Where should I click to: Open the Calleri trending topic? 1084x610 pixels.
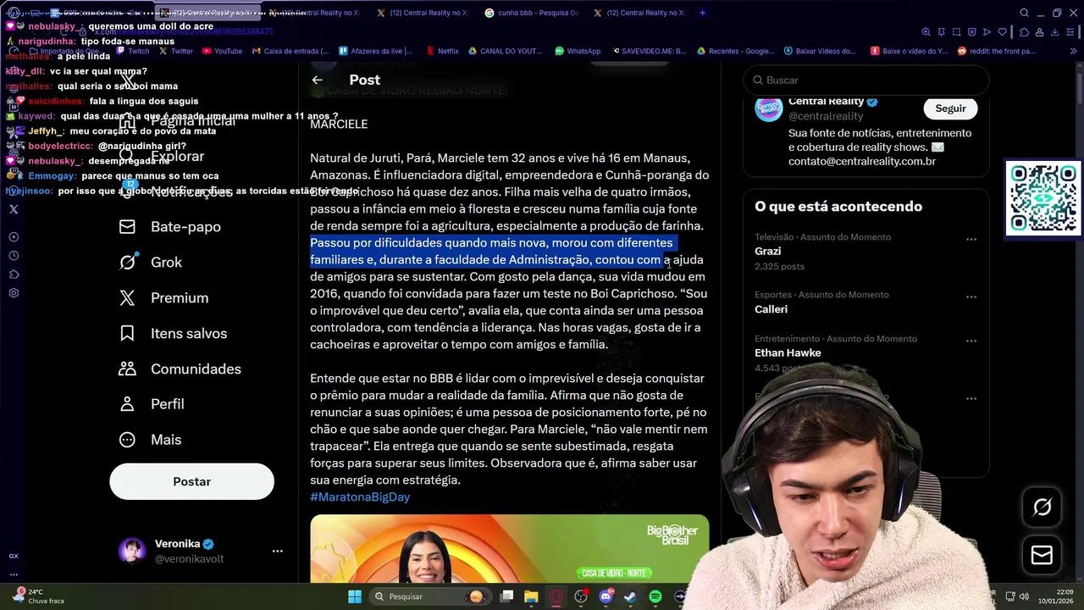771,309
